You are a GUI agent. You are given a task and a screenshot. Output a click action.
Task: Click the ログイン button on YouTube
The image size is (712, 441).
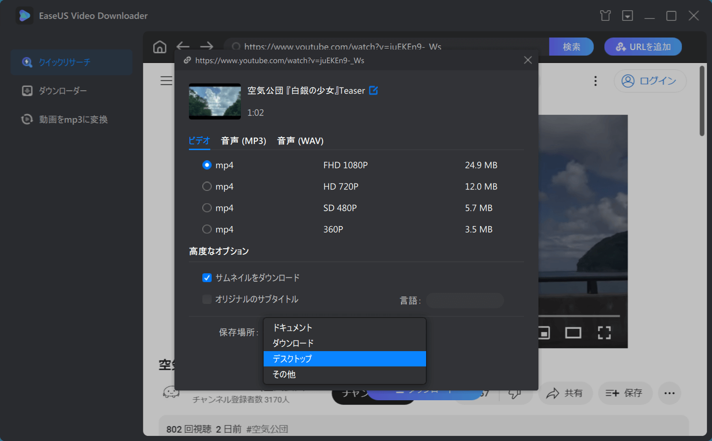coord(650,81)
